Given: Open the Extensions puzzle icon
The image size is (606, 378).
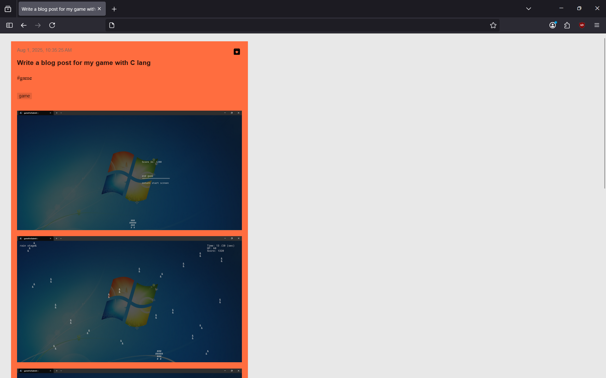Looking at the screenshot, I should (567, 25).
